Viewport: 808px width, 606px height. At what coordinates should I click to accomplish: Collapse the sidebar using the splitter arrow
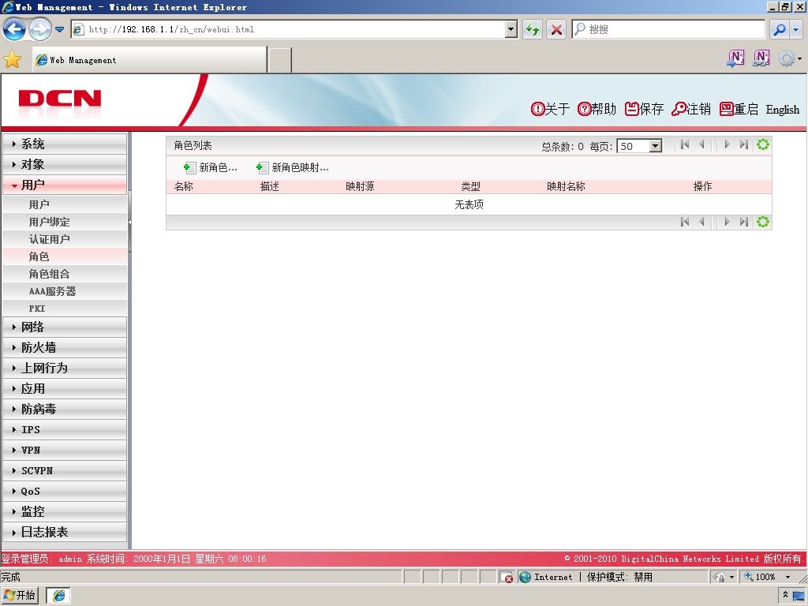[130, 222]
